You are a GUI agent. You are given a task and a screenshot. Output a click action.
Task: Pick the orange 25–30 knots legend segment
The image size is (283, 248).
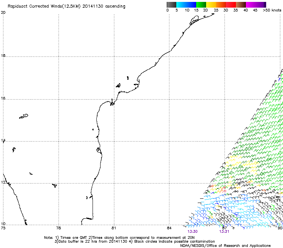click(221, 5)
